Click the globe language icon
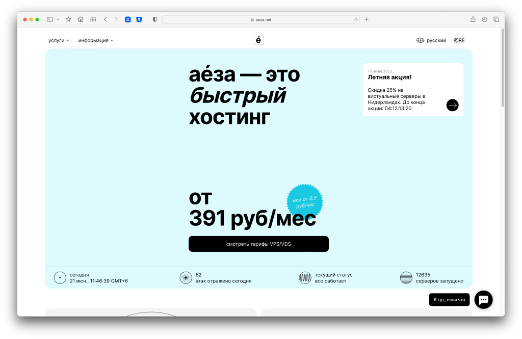522x339 pixels. click(x=420, y=40)
